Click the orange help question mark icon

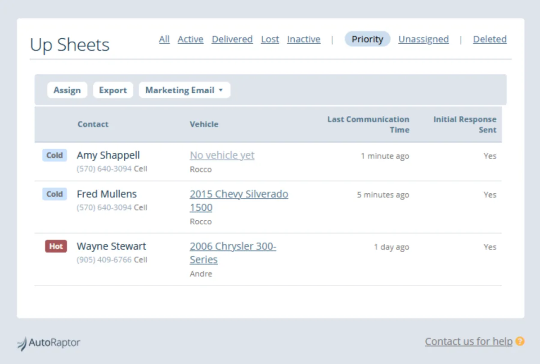520,341
